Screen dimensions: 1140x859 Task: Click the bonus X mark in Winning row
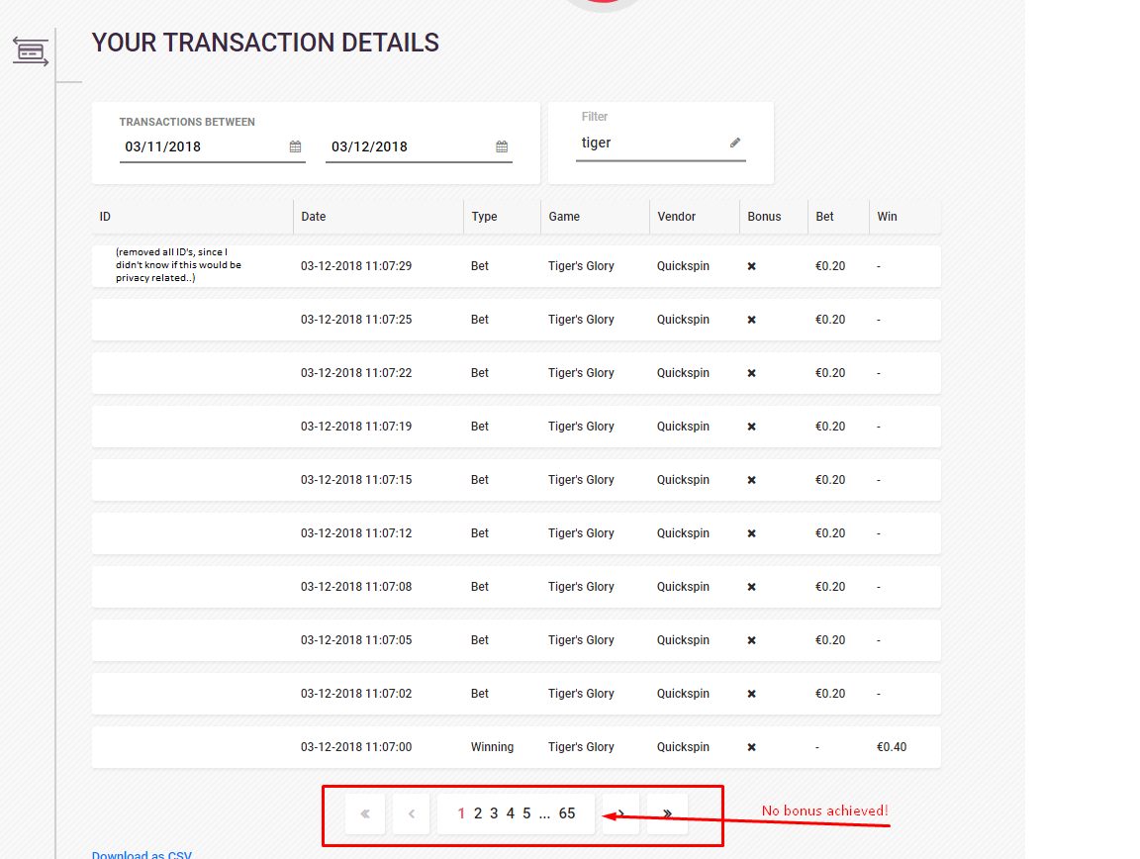click(752, 747)
